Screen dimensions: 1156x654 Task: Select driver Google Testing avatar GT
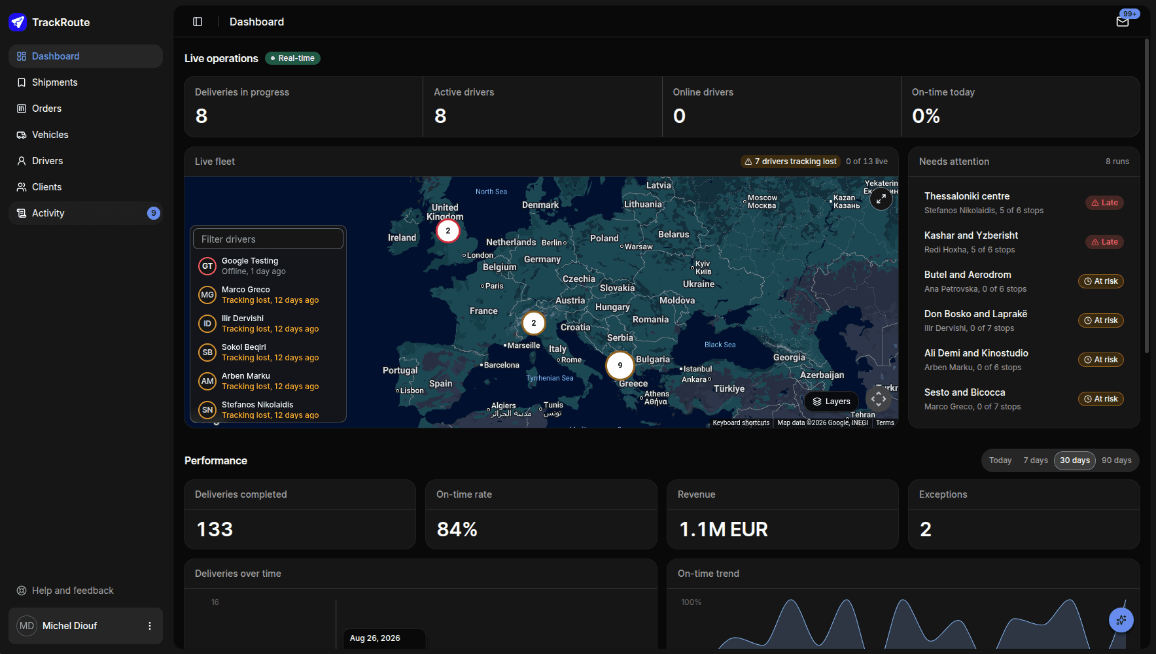[x=207, y=266]
